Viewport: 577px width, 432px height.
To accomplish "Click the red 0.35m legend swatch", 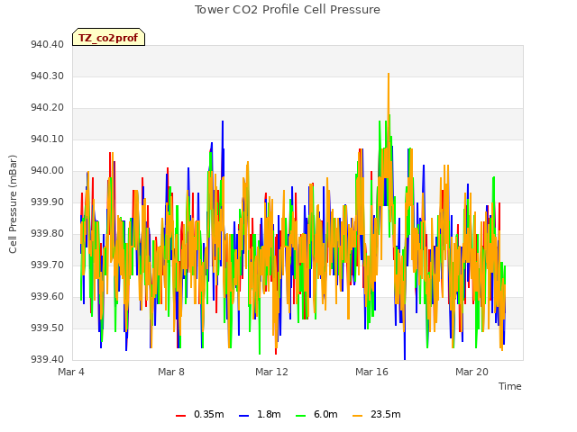I will click(x=180, y=416).
